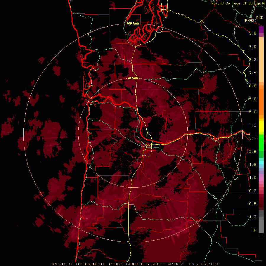Pick the purple top segment of the color bar
This screenshot has width=266, height=266.
261,30
